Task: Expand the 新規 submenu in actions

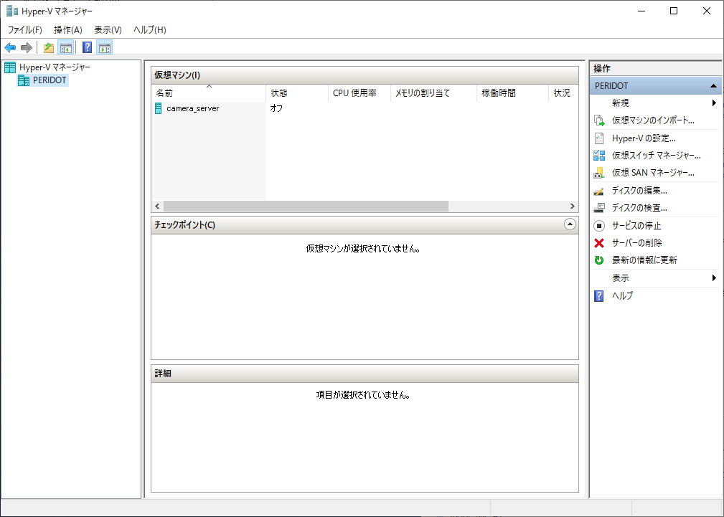Action: (656, 103)
